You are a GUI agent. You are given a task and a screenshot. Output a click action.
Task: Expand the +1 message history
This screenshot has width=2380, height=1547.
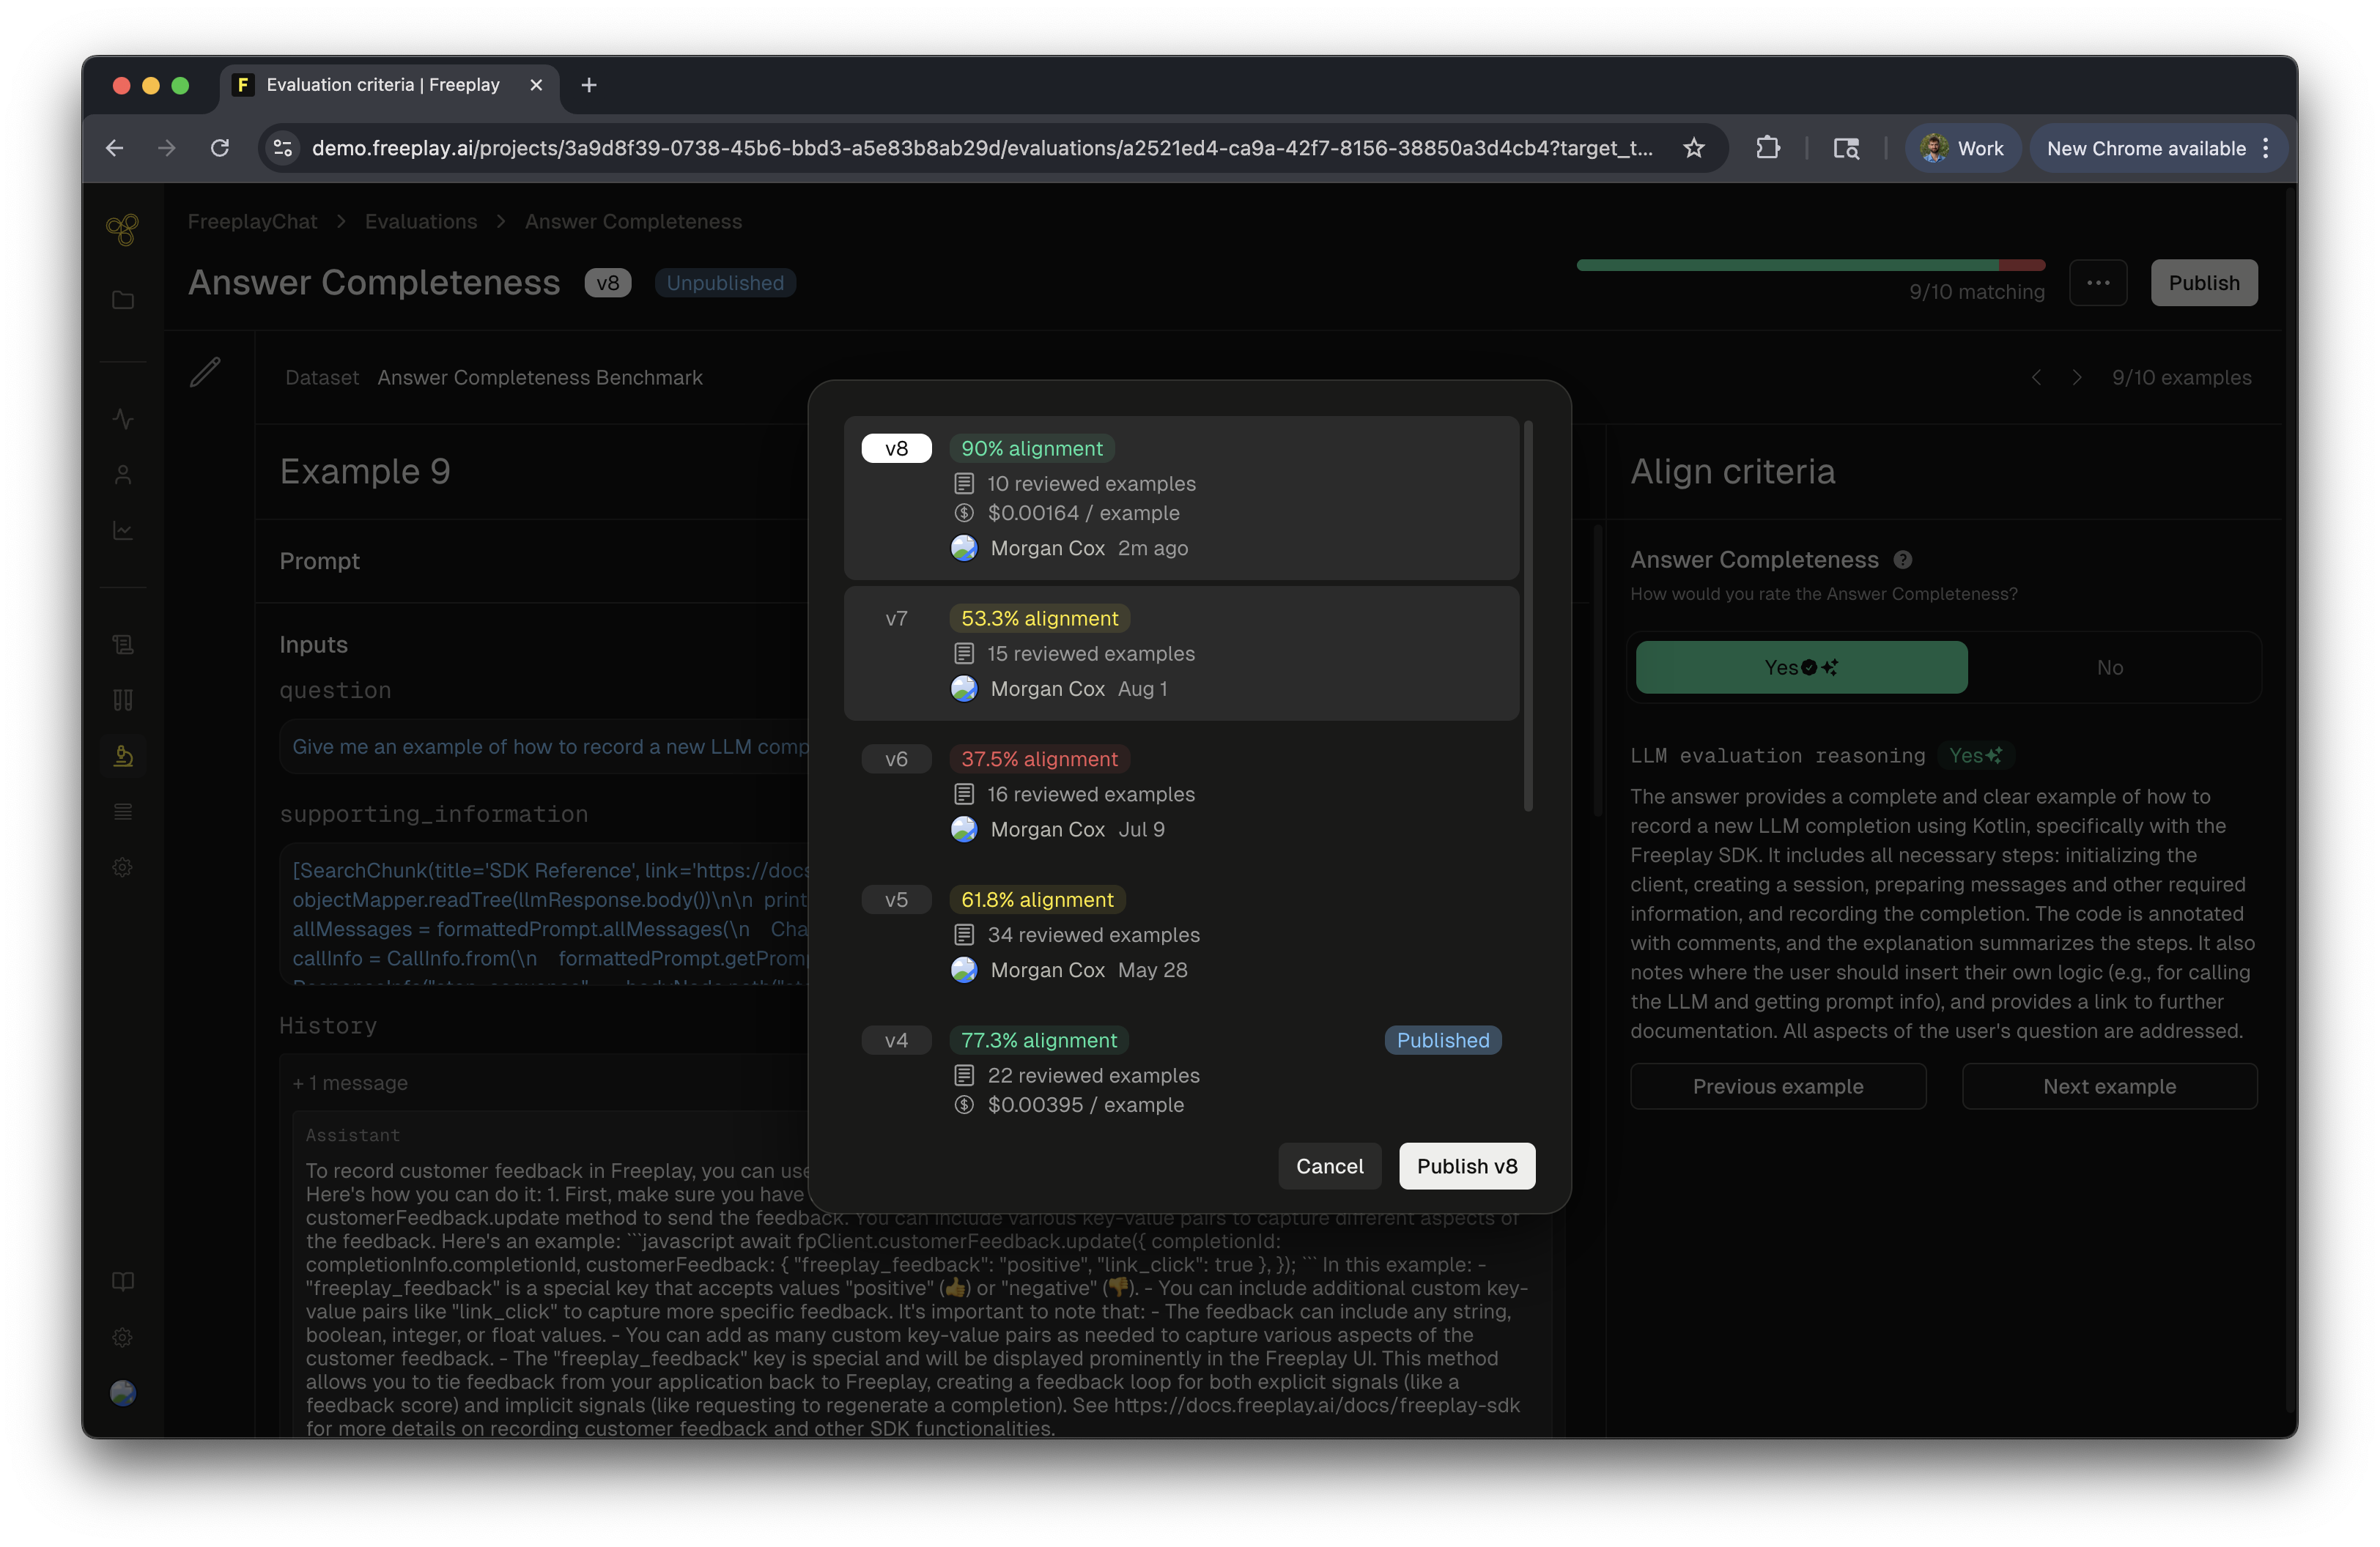350,1083
